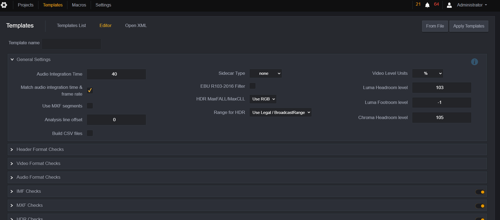This screenshot has width=500, height=220.
Task: Open the Templates menu item
Action: point(53,5)
